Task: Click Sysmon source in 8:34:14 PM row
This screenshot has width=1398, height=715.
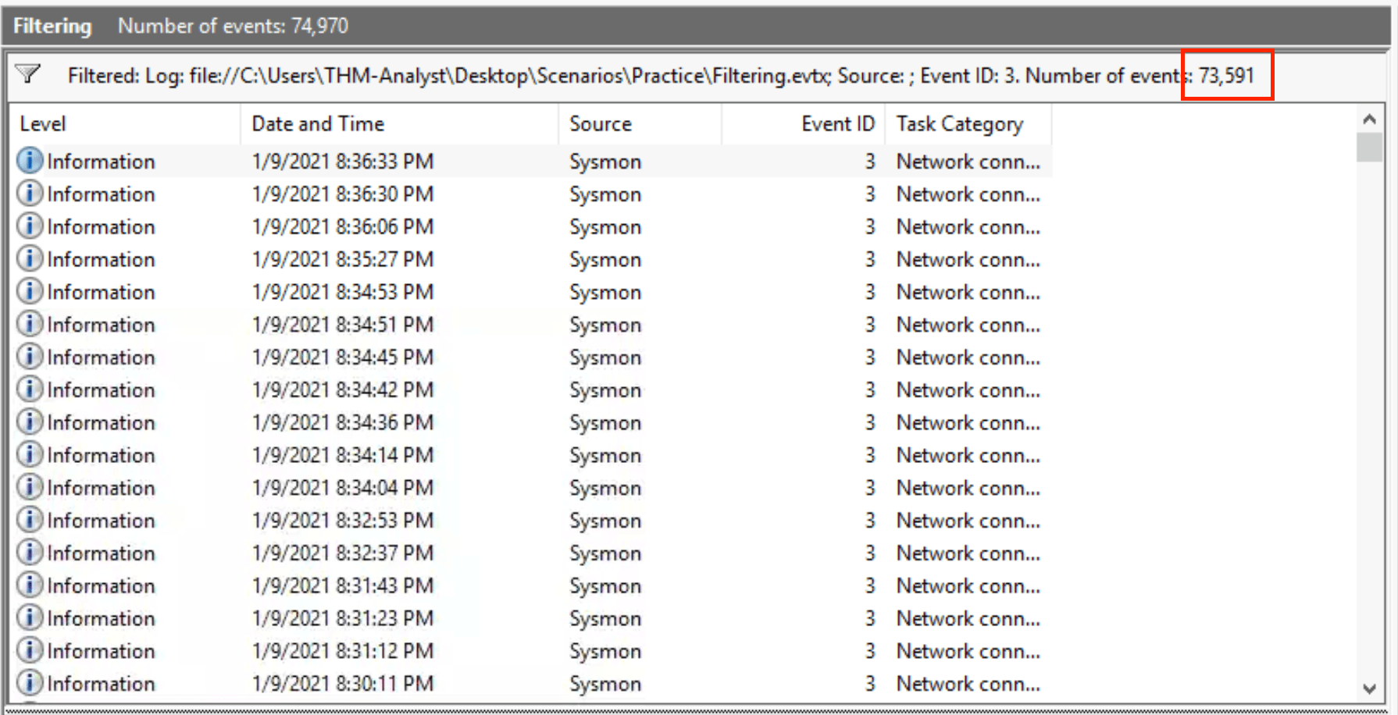Action: click(x=605, y=455)
